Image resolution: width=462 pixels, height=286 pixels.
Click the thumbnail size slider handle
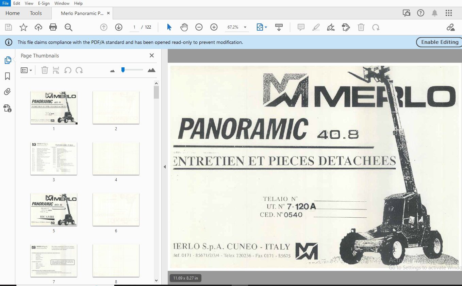pos(123,70)
